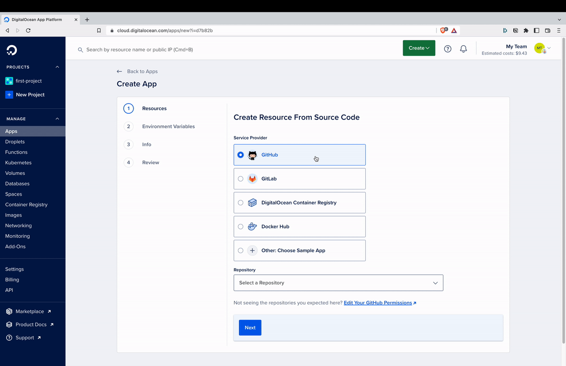Select the GitLab service provider radio button
566x366 pixels.
pyautogui.click(x=241, y=178)
